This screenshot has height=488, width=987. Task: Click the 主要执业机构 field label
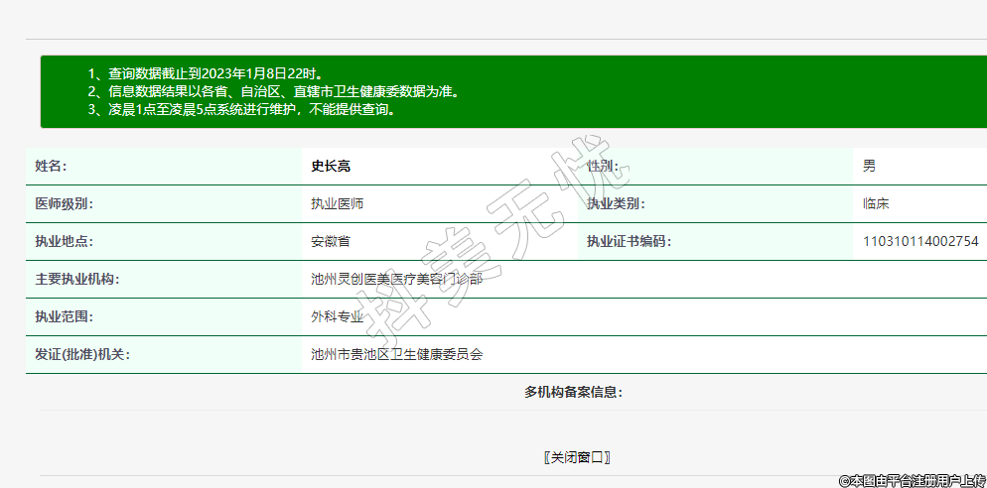(x=77, y=279)
